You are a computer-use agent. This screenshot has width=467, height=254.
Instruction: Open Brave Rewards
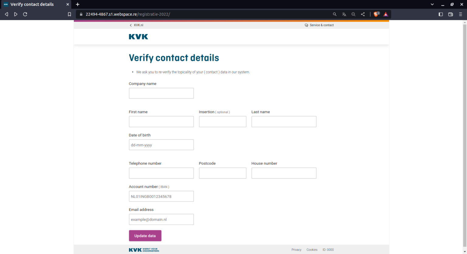(386, 14)
